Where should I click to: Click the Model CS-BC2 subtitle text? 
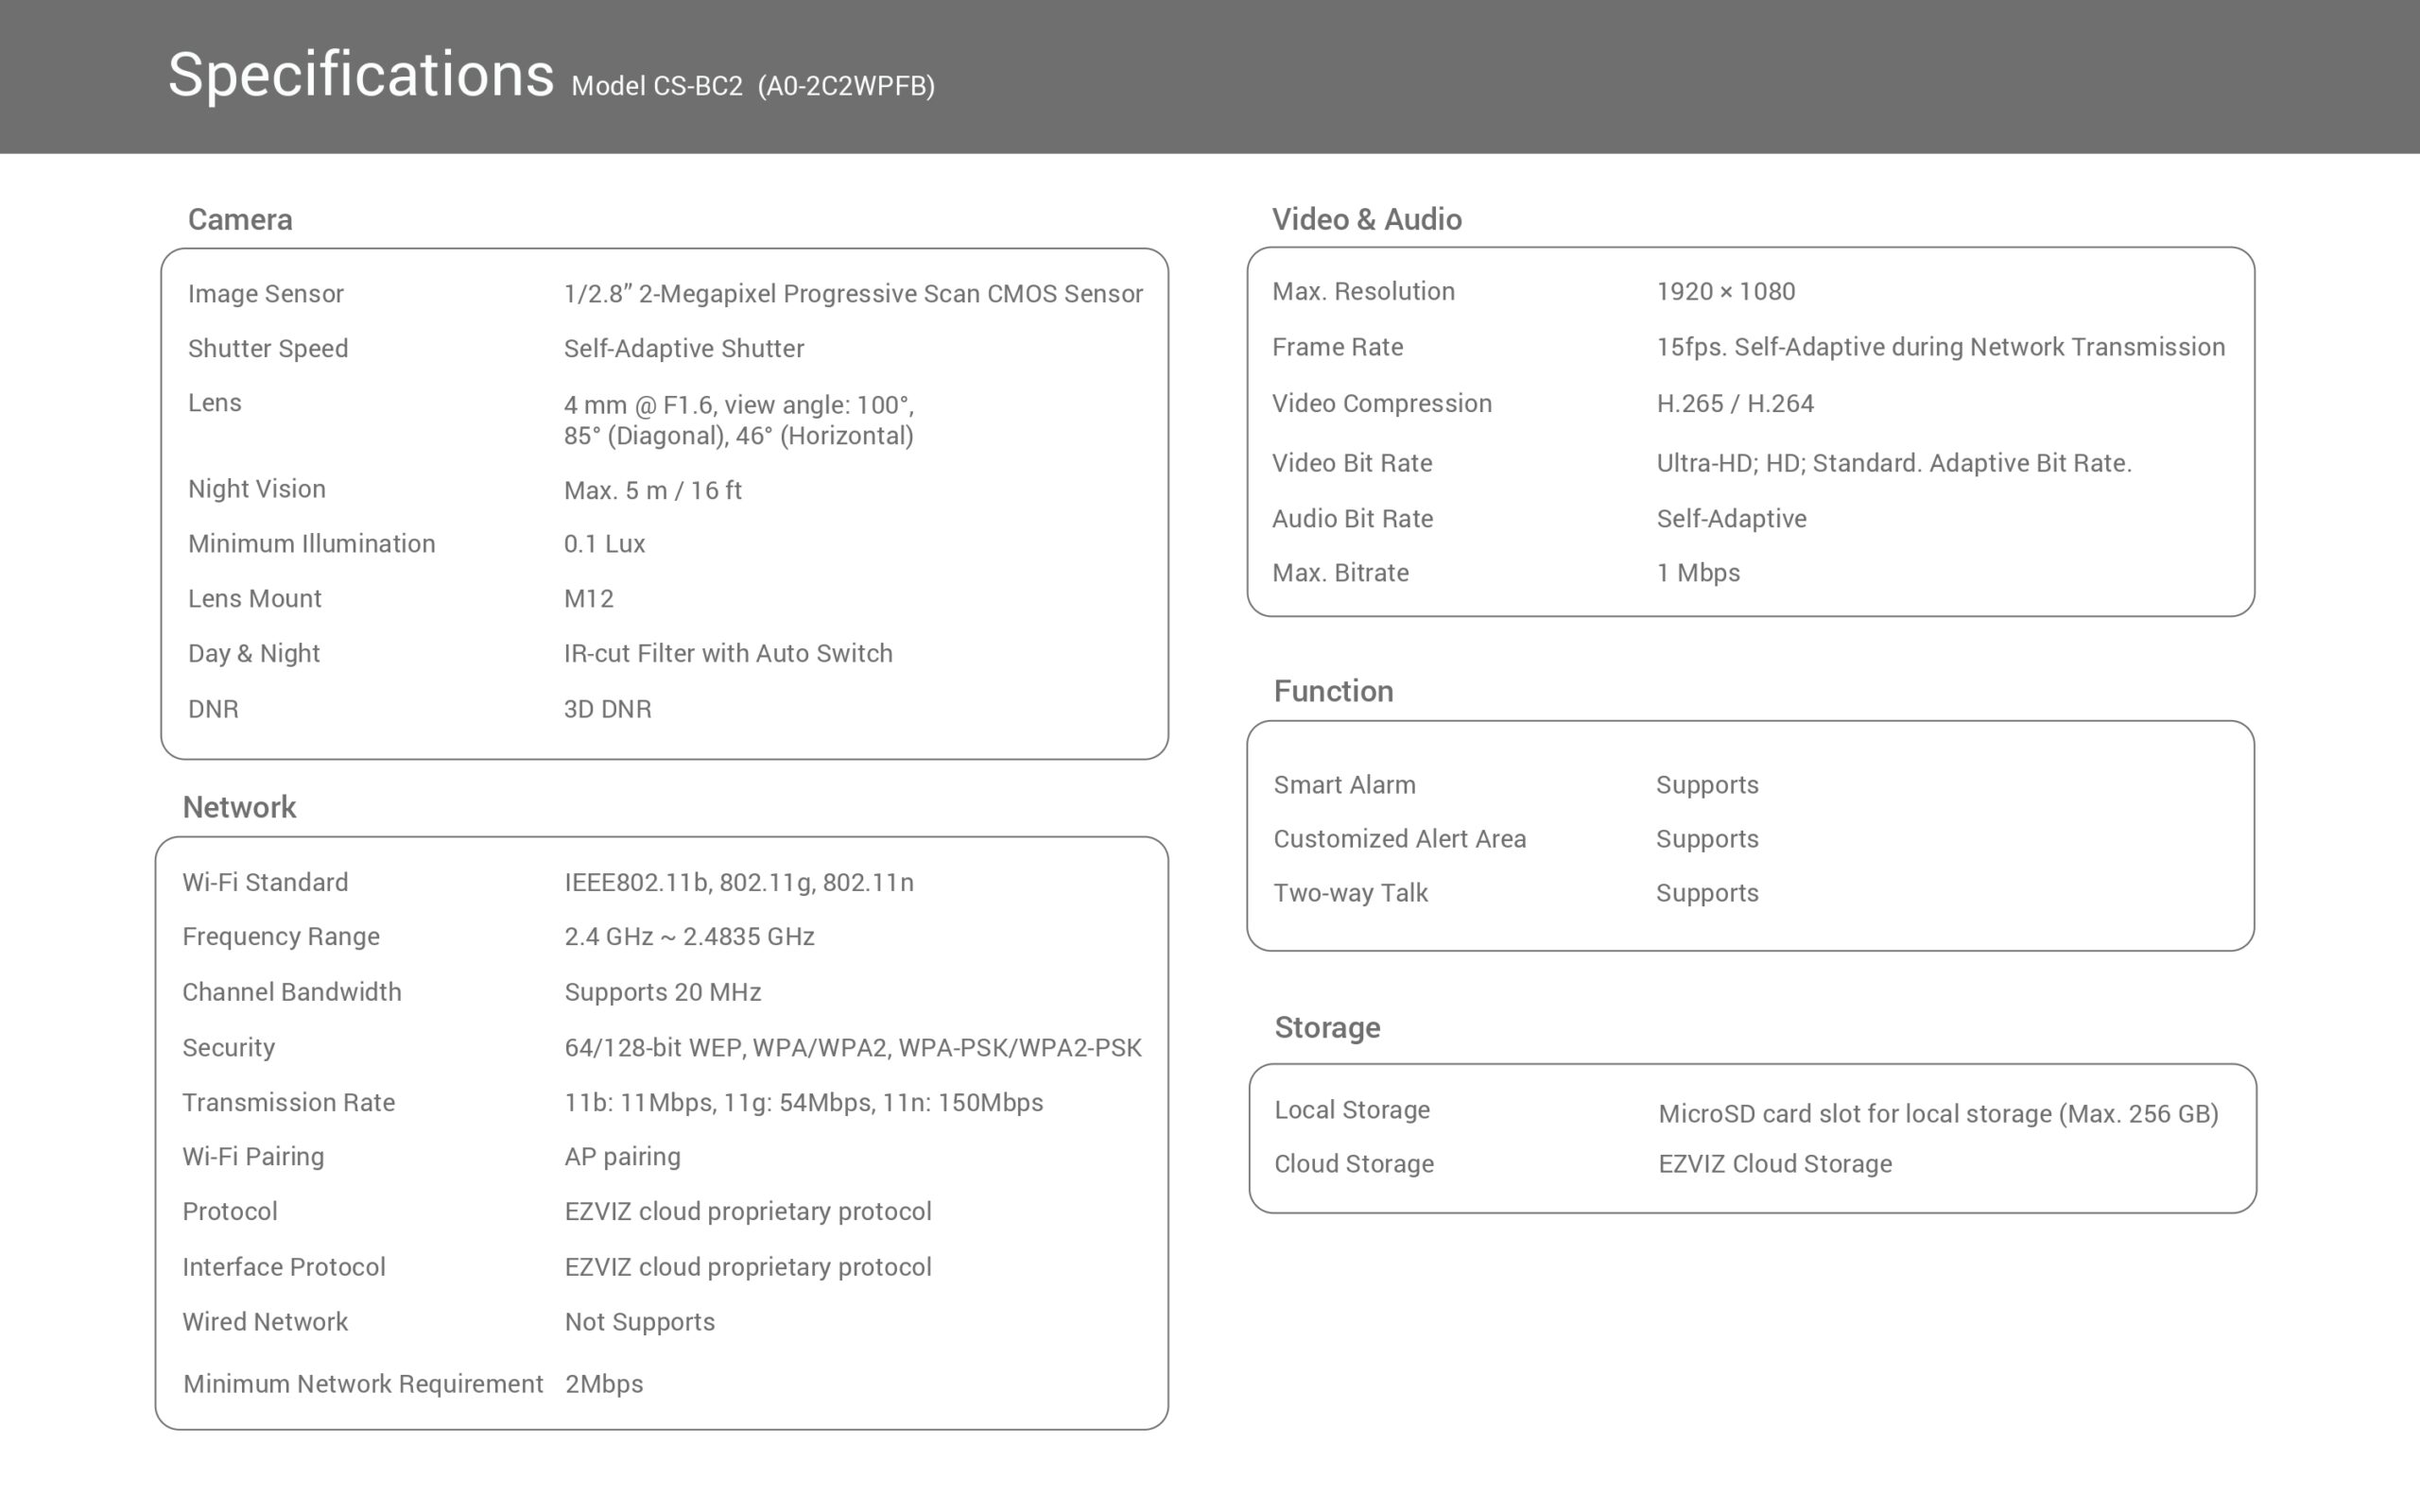(752, 86)
